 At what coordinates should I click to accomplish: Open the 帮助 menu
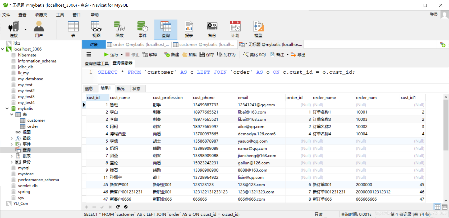point(95,15)
